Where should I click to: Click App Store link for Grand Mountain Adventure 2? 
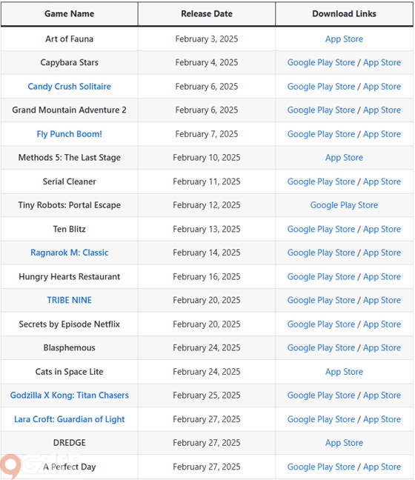pos(382,110)
